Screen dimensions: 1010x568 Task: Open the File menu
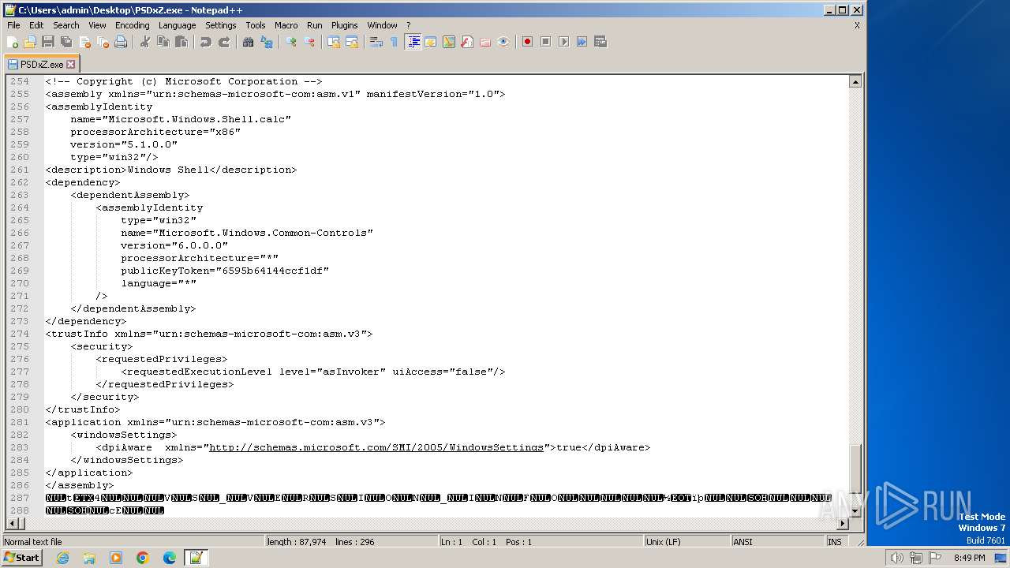click(x=13, y=25)
